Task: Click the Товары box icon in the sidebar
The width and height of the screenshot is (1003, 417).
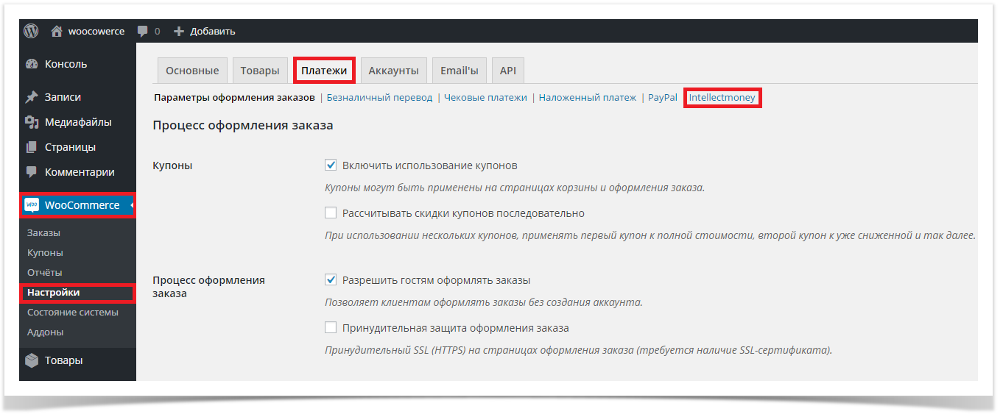Action: click(32, 360)
